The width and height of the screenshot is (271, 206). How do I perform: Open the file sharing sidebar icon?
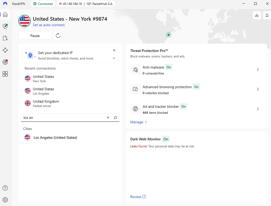[5, 38]
